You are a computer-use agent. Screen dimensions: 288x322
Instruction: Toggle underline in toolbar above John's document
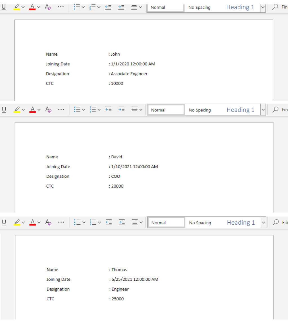coord(4,7)
